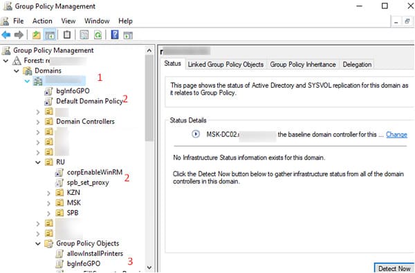The width and height of the screenshot is (415, 273).
Task: Open the Action menu
Action: 42,21
